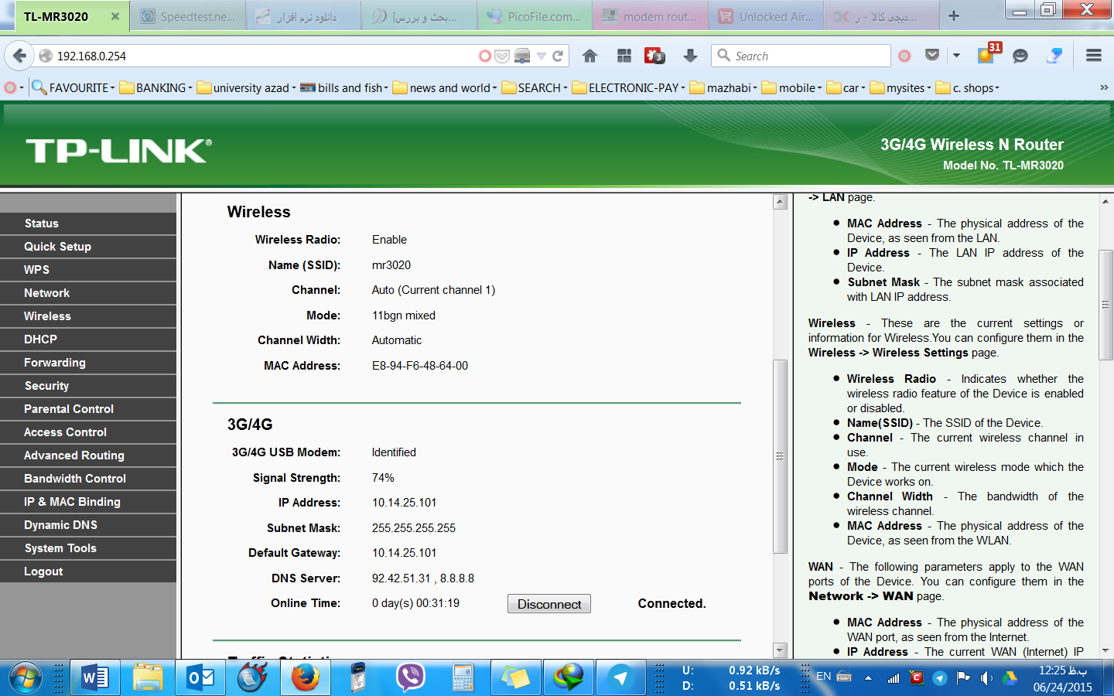Screen dimensions: 1114x696
Task: Expand the ELECTRONIC-PAY bookmarks folder
Action: tap(629, 87)
